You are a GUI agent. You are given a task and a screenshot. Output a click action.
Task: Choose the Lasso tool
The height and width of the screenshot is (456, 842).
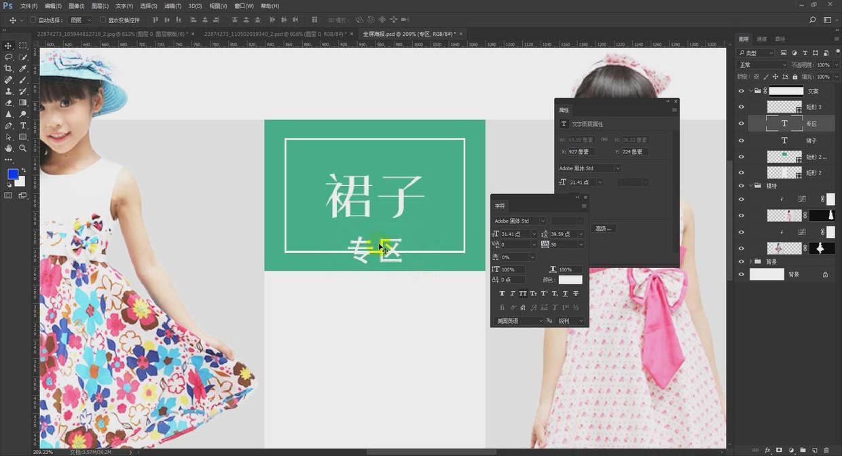(9, 57)
